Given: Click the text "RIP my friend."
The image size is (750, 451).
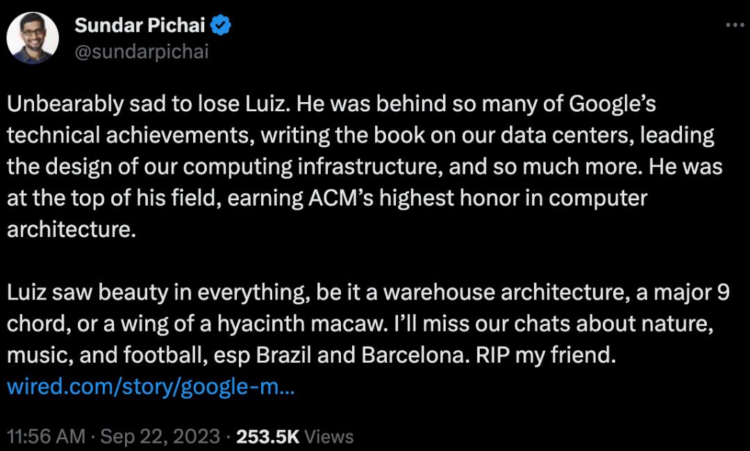Looking at the screenshot, I should [546, 355].
